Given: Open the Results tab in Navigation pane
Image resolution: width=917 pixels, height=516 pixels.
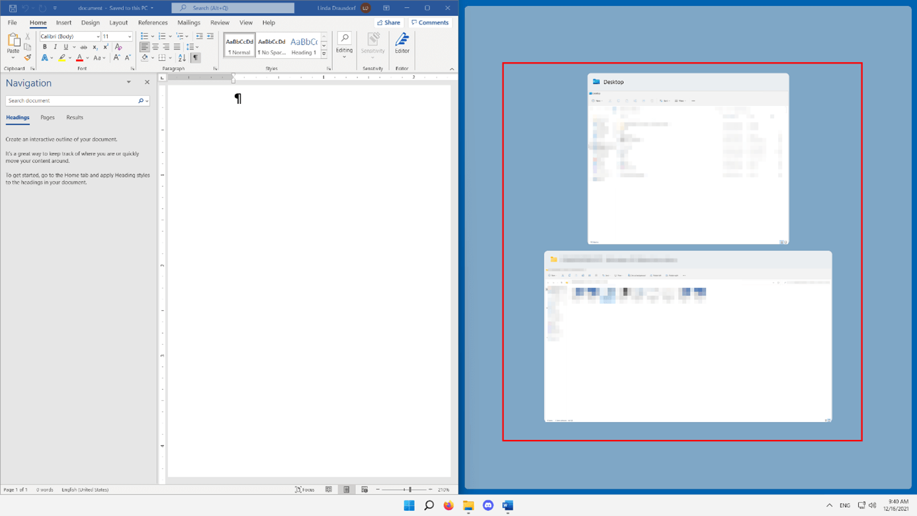Looking at the screenshot, I should pos(75,117).
